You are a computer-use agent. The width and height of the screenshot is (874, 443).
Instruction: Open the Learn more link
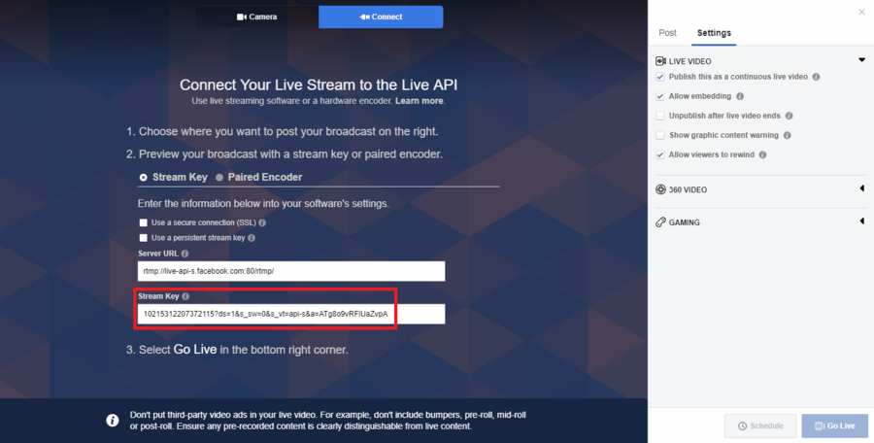pyautogui.click(x=420, y=101)
